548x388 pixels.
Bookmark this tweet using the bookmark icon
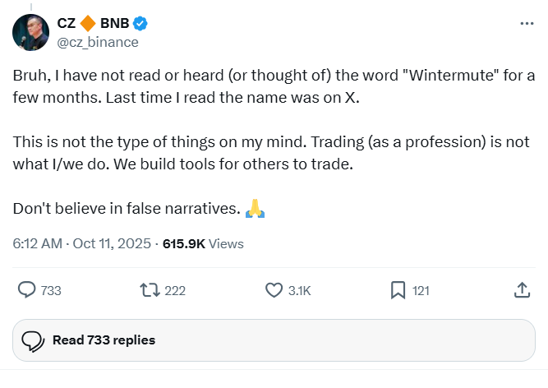[398, 290]
